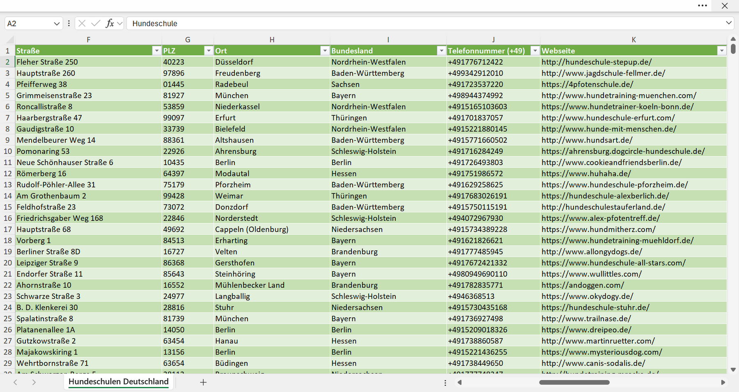Image resolution: width=739 pixels, height=392 pixels.
Task: Click the cancel X icon in formula bar
Action: (82, 23)
